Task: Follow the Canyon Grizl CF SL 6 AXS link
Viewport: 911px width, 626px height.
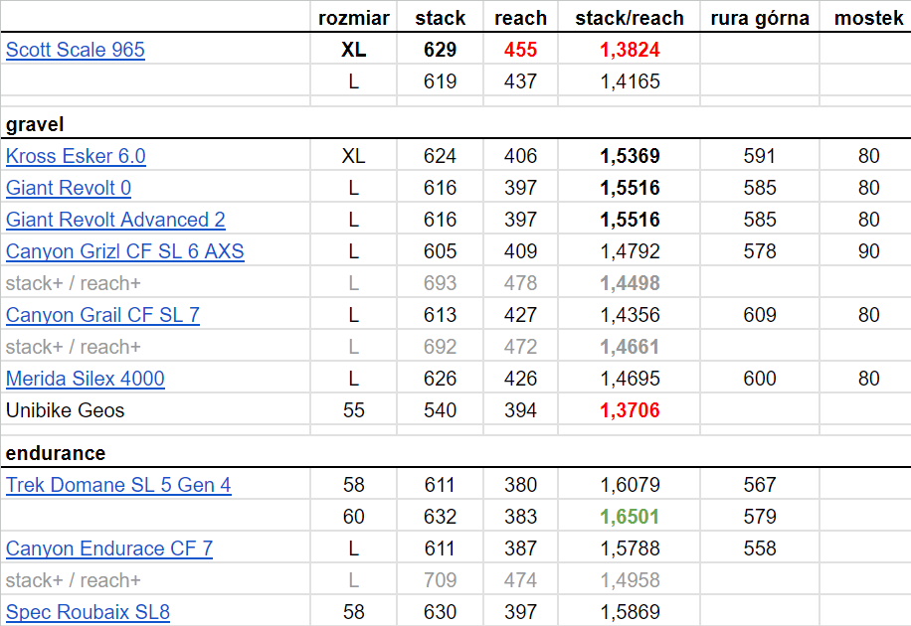Action: pyautogui.click(x=124, y=251)
